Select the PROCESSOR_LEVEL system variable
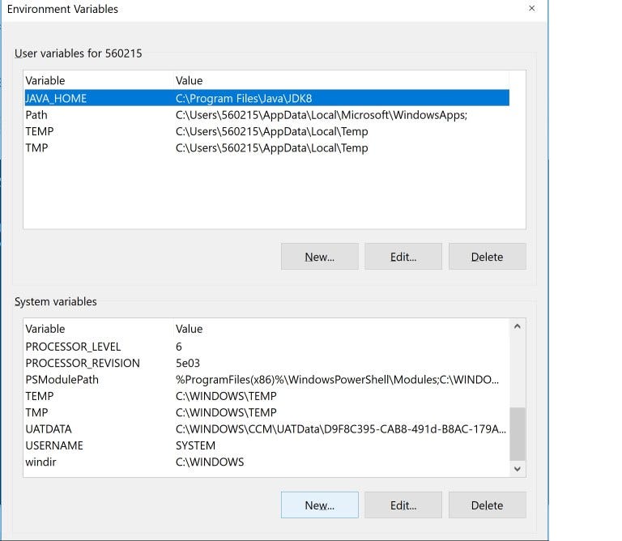Screen dimensions: 622x541 click(267, 347)
